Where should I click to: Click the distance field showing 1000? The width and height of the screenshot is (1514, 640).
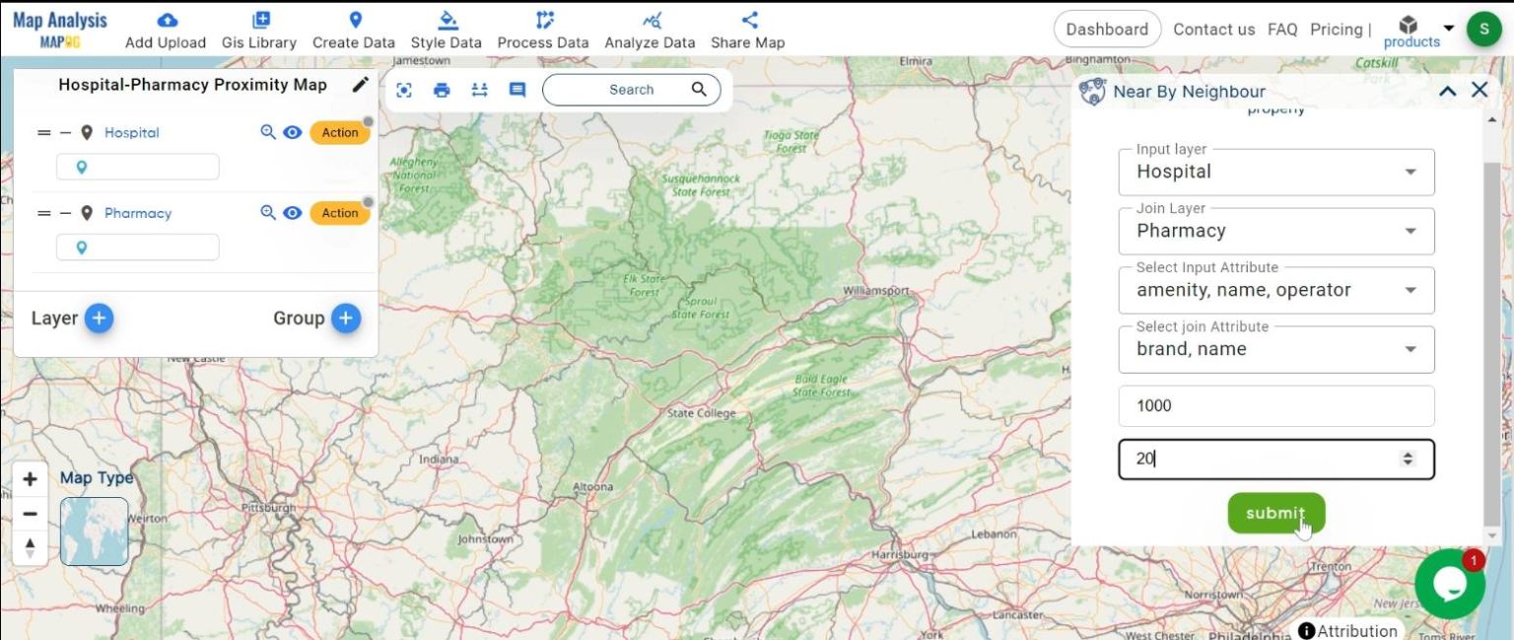coord(1276,405)
